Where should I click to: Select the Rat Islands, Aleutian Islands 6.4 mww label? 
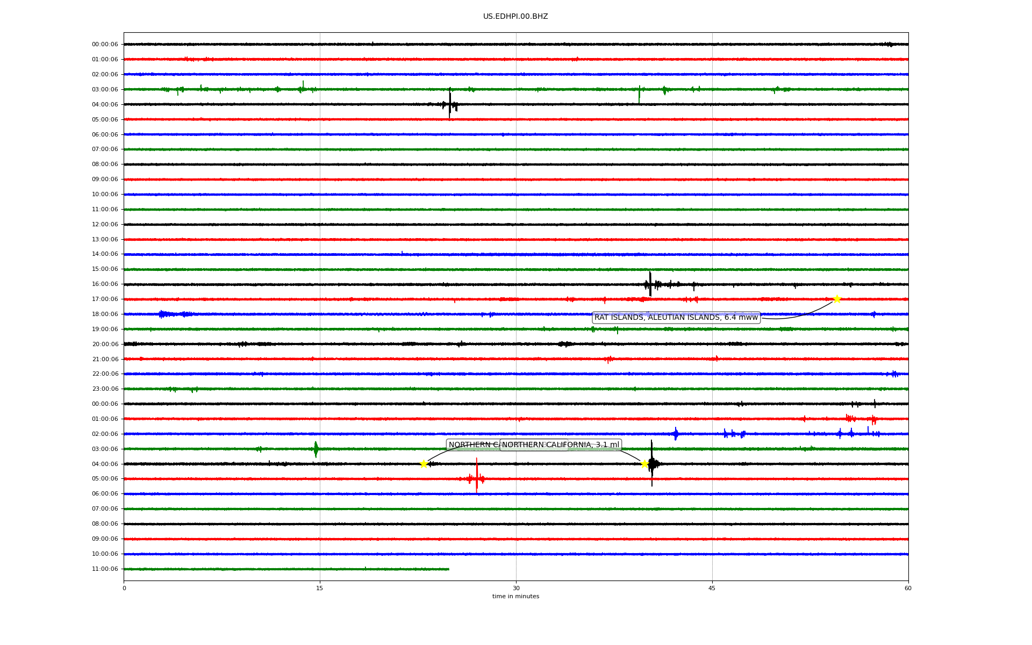(x=676, y=318)
